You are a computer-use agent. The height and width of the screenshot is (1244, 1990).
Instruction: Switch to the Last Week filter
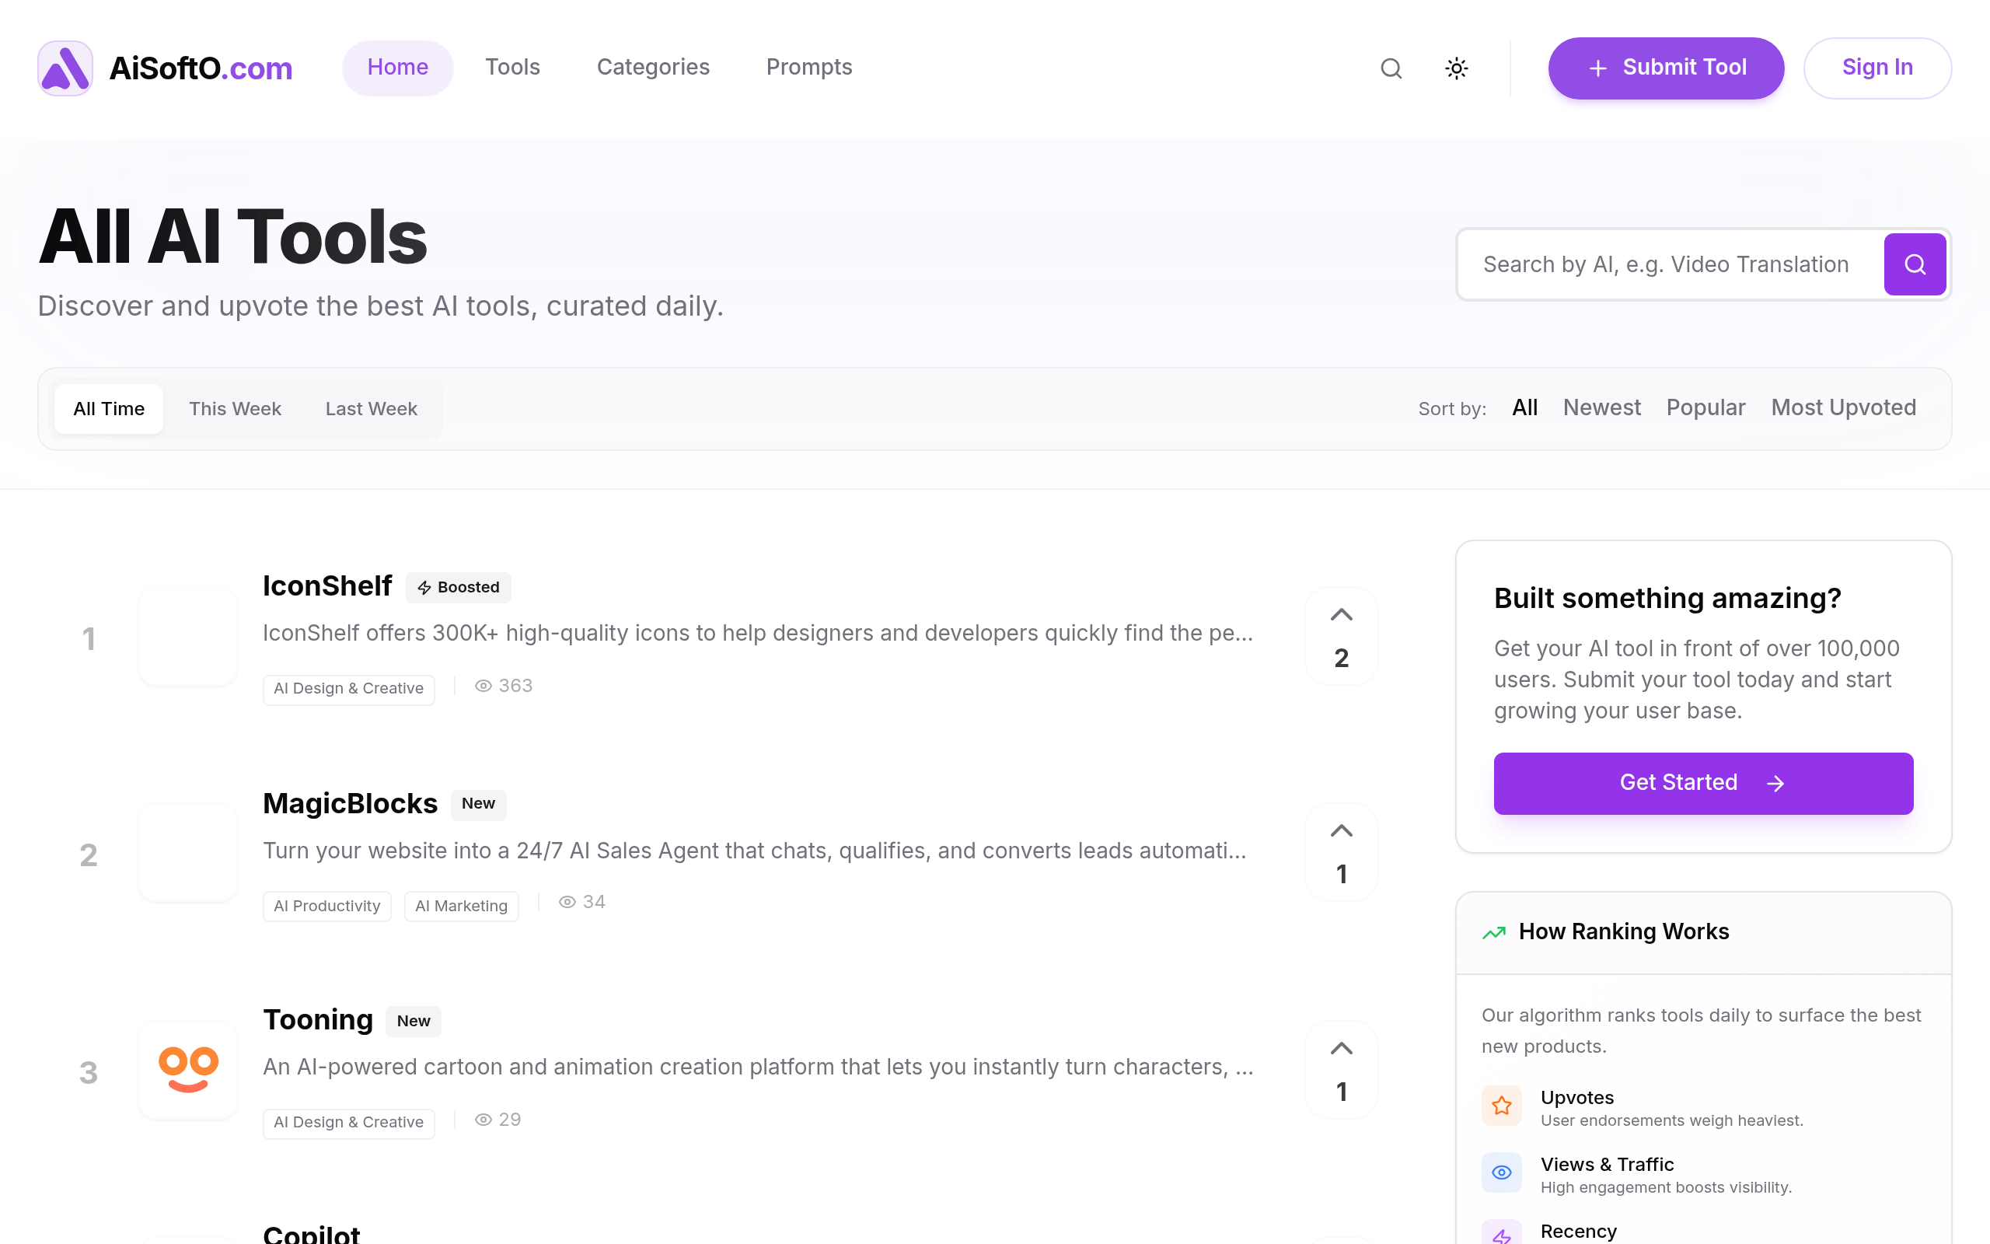pyautogui.click(x=371, y=409)
